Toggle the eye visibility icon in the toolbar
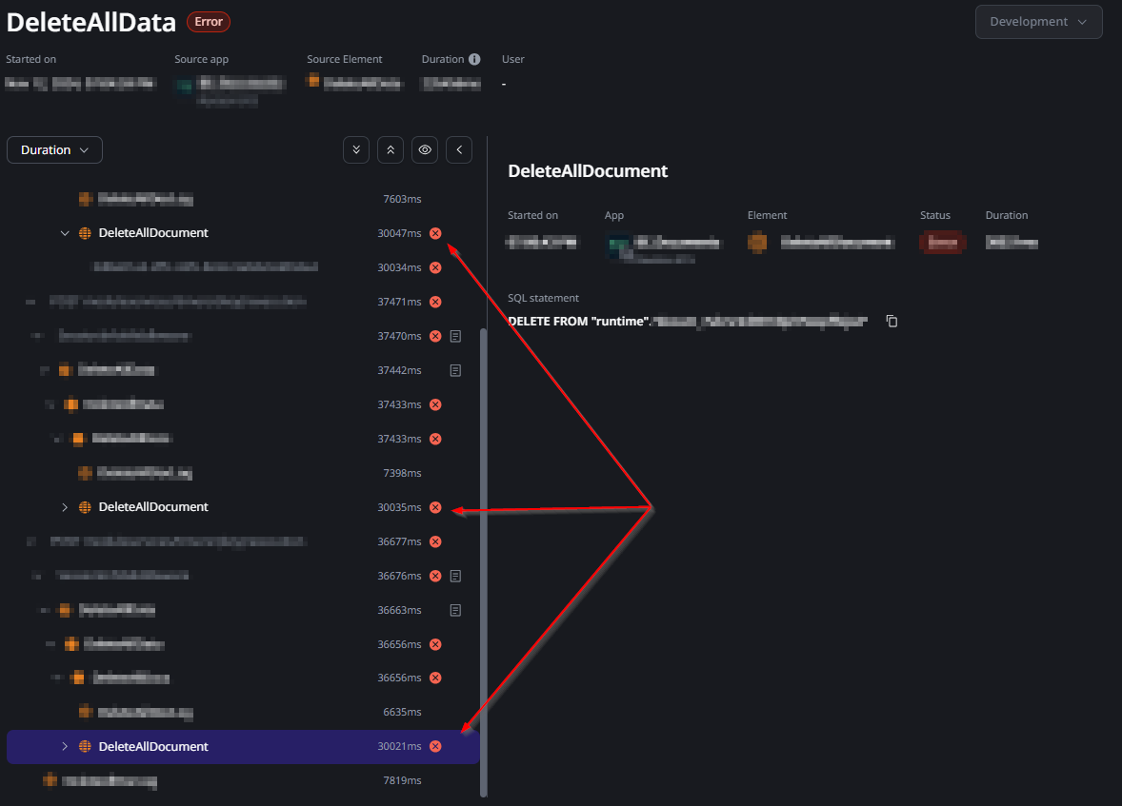 click(x=425, y=150)
